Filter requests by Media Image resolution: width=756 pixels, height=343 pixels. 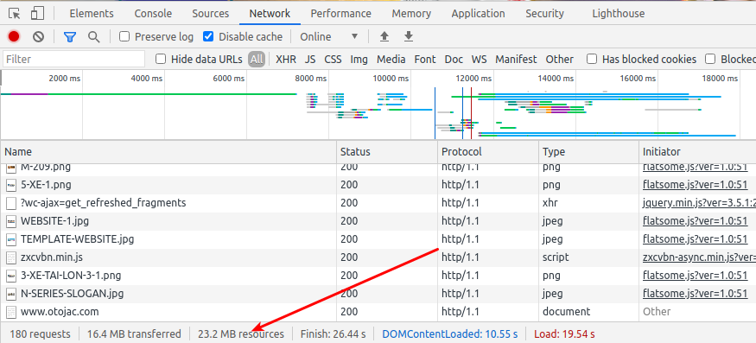click(x=391, y=60)
